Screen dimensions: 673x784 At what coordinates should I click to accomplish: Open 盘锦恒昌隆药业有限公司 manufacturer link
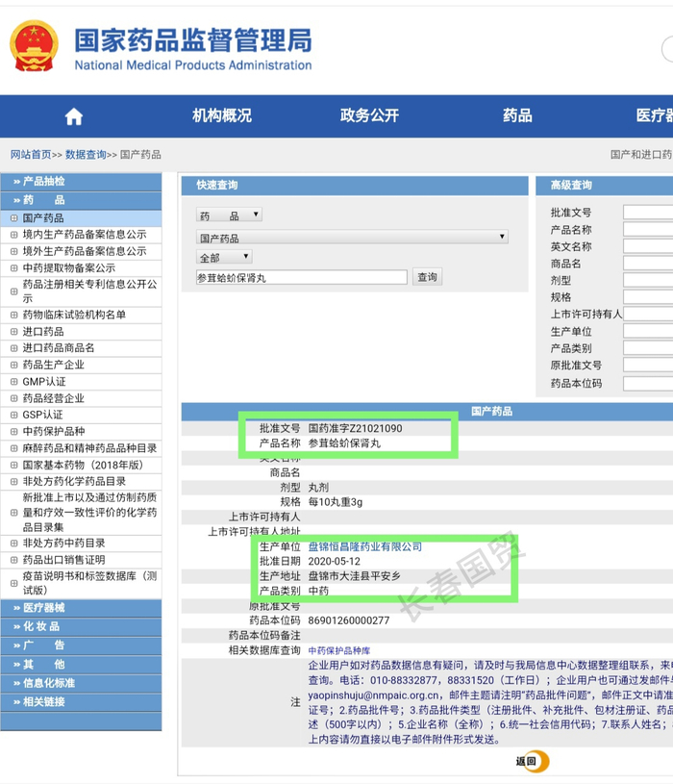pyautogui.click(x=365, y=546)
